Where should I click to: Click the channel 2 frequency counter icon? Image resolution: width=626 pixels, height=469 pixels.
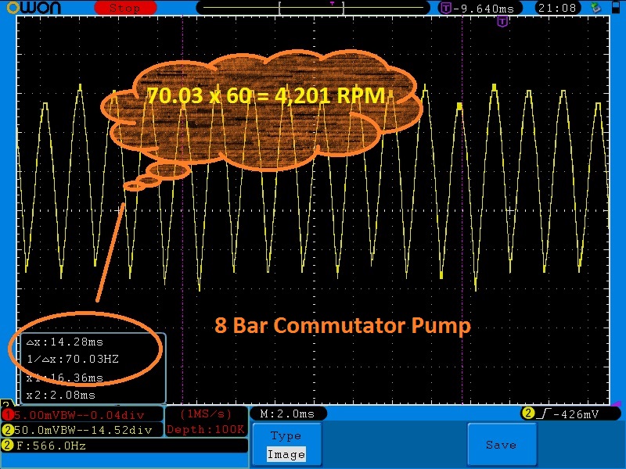pos(8,446)
